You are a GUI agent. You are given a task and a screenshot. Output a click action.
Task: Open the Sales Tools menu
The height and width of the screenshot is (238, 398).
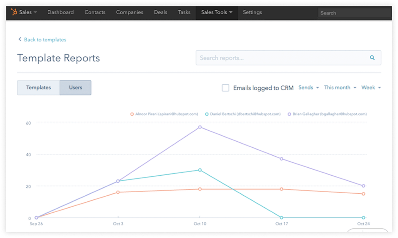point(216,12)
